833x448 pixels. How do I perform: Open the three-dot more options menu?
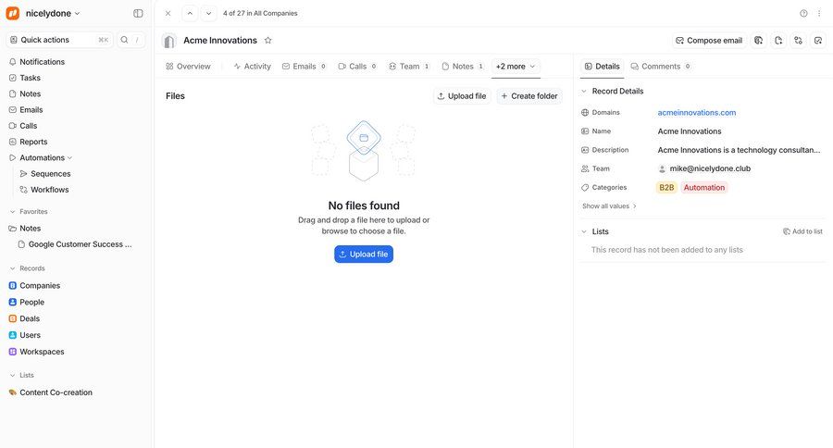click(819, 13)
